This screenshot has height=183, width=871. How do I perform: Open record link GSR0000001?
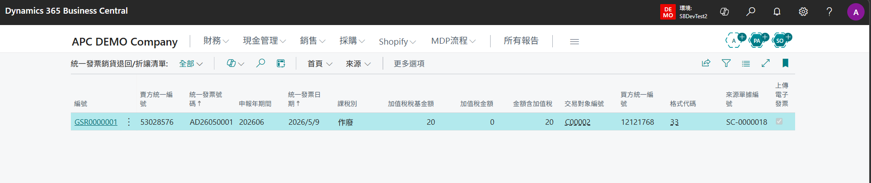click(96, 122)
